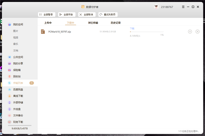The image size is (205, 136).
Task: Cancel the PCMark10_50797.zip download
Action: (197, 32)
